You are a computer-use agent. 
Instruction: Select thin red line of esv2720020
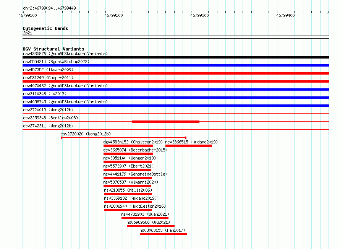[x=124, y=138]
